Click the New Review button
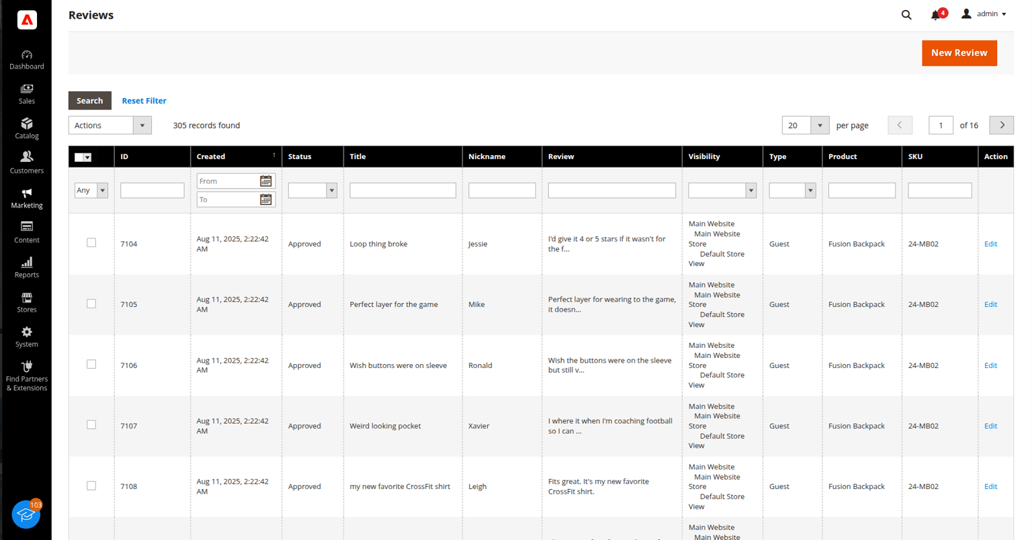Image resolution: width=1032 pixels, height=540 pixels. pos(959,53)
